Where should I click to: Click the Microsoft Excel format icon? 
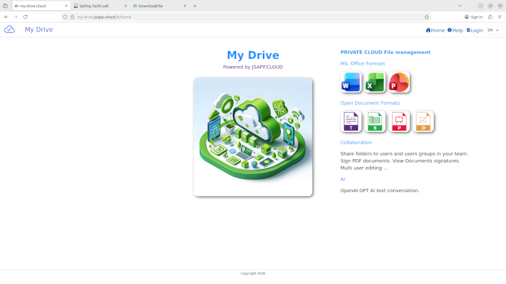pos(375,82)
